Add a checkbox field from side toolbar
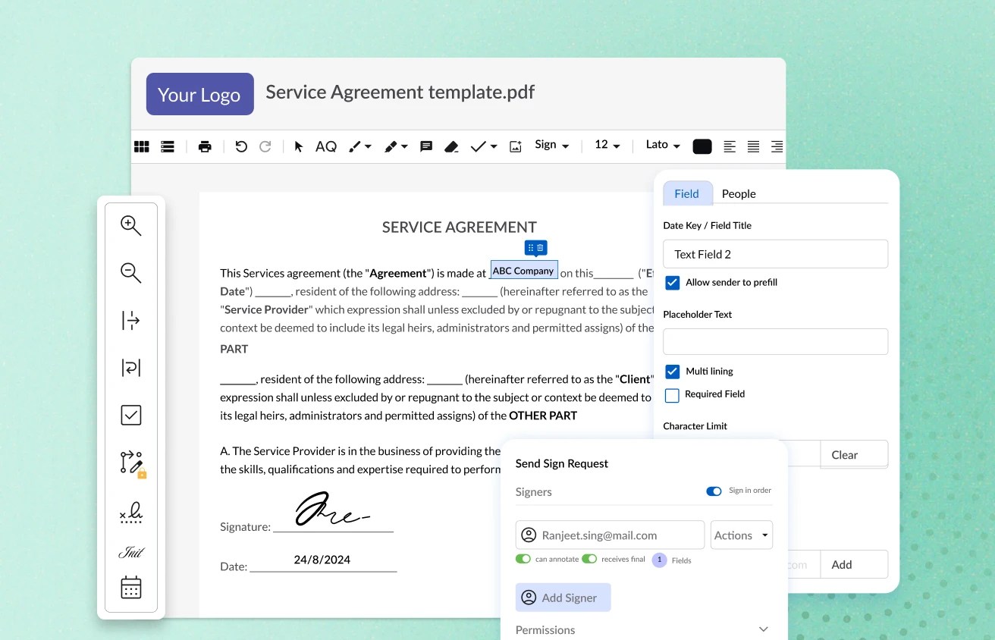The width and height of the screenshot is (995, 640). pos(131,415)
